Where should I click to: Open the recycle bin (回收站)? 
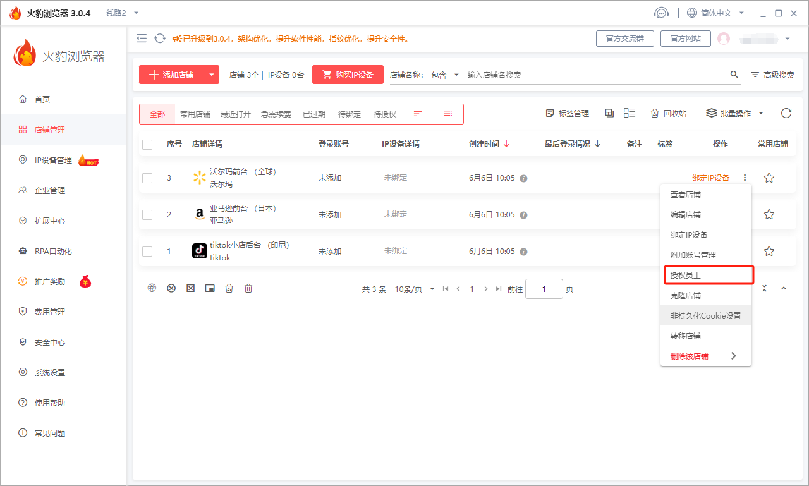(x=668, y=114)
